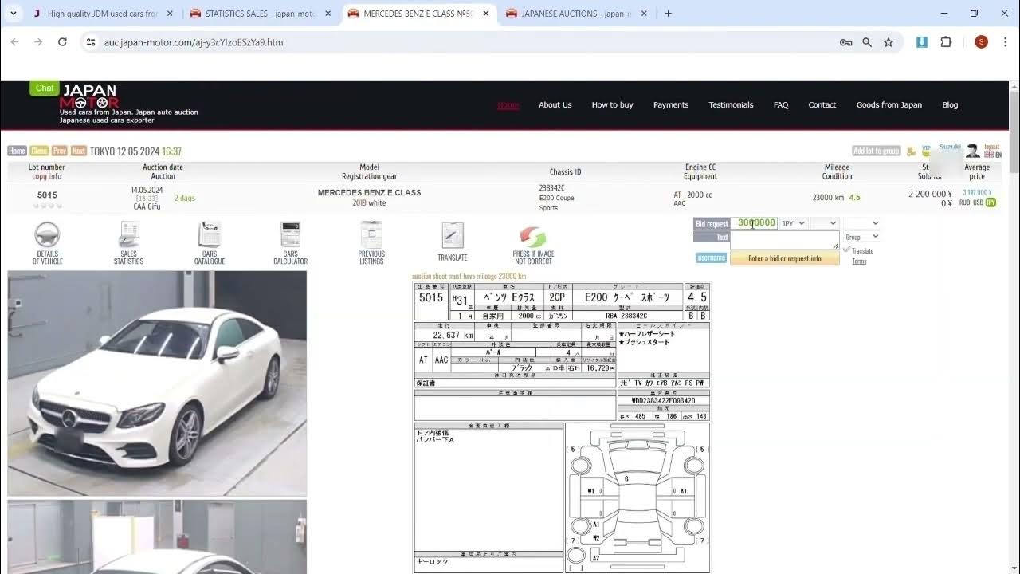Click the Enter a bid or request info button
Screen dimensions: 1020x574
785,258
